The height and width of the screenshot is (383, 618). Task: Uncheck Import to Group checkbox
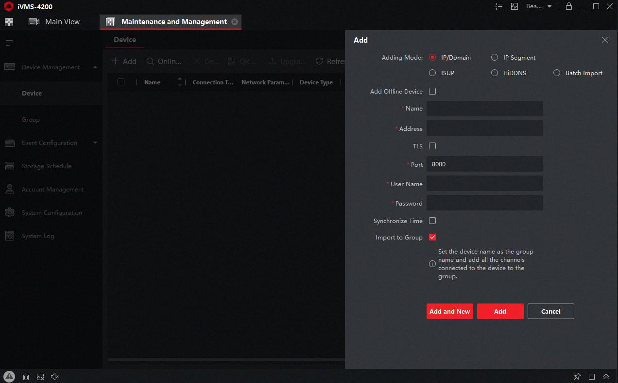coord(432,237)
